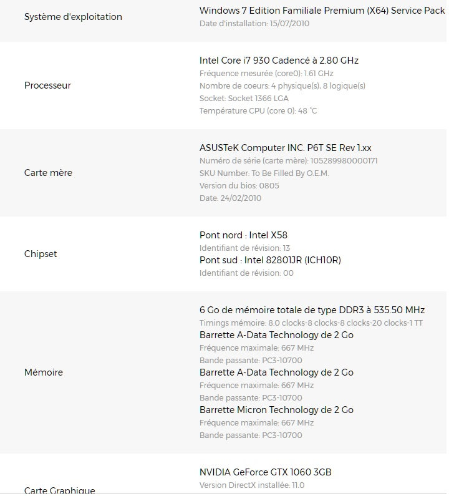Click the CPU temperature 48 °C line
The height and width of the screenshot is (496, 454).
tap(258, 111)
